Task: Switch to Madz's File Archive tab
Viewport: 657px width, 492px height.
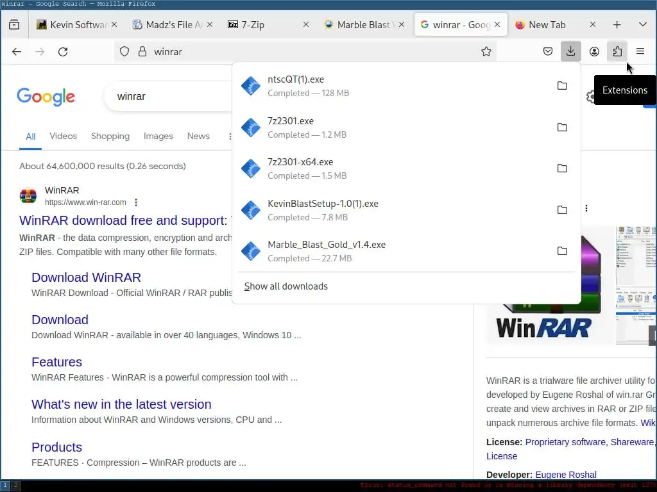Action: pos(173,25)
